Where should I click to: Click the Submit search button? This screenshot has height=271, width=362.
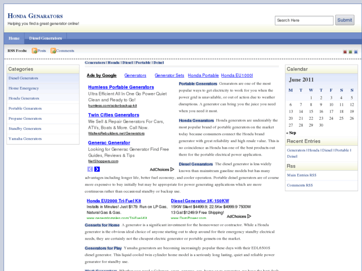coord(345,20)
